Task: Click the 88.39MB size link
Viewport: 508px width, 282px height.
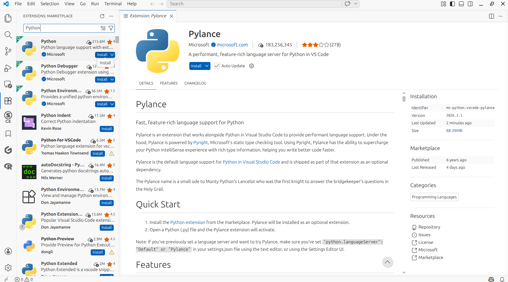Action: (x=454, y=131)
